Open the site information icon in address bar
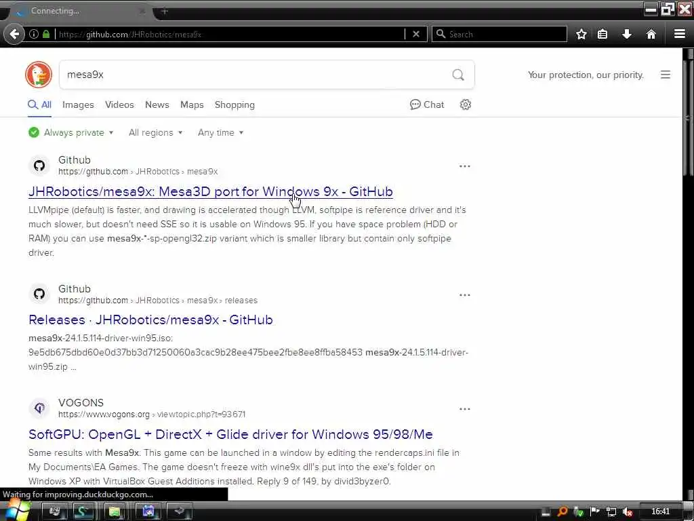 (x=34, y=34)
